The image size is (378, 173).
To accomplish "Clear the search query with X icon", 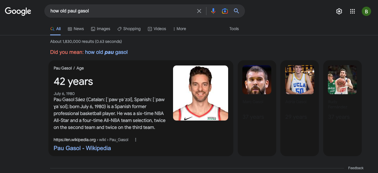I will click(x=199, y=11).
